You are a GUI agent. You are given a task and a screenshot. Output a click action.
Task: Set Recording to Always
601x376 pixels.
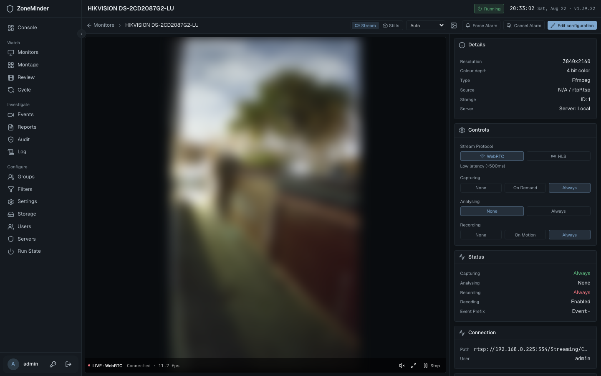coord(570,235)
